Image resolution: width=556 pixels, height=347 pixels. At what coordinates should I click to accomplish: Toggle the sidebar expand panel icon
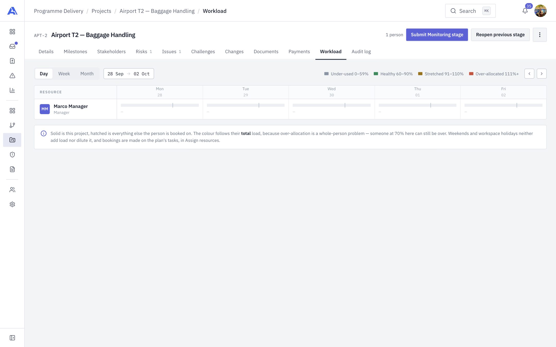(x=12, y=338)
